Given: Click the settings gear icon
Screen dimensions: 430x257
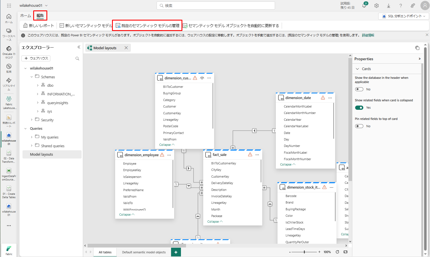Looking at the screenshot, I should click(377, 6).
